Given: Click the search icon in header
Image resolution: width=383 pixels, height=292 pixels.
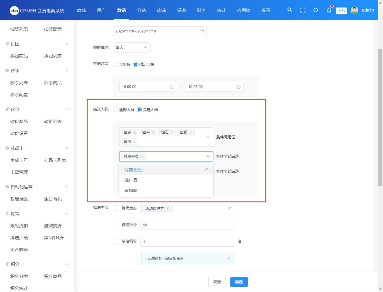Looking at the screenshot, I should [289, 10].
